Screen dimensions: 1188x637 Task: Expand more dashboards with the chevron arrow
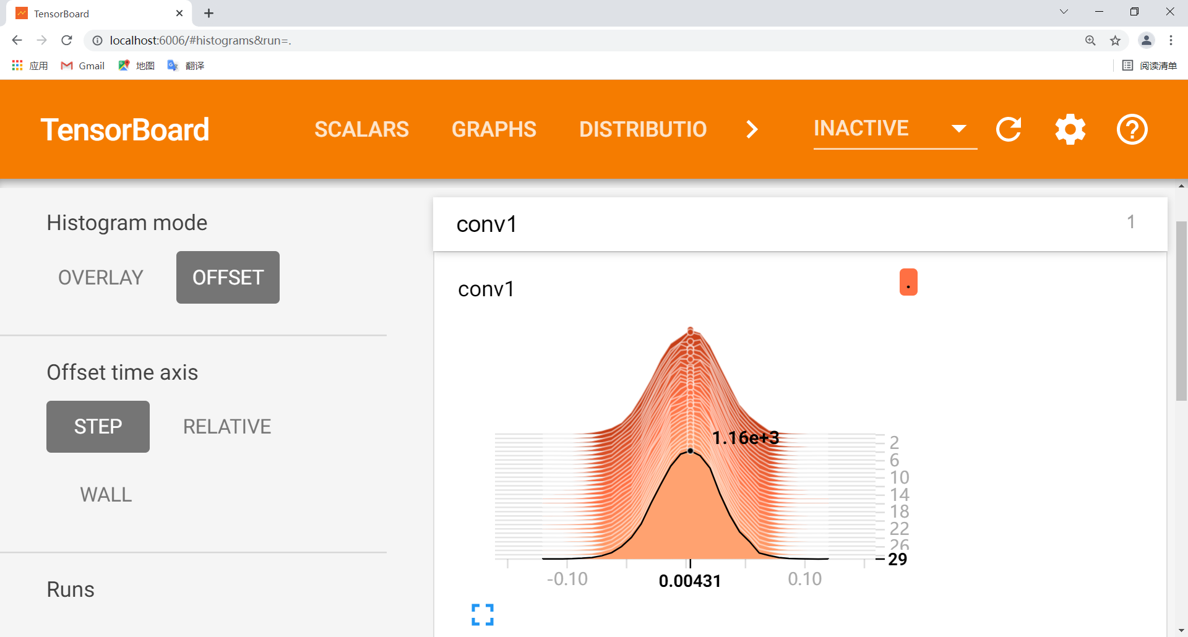click(751, 129)
